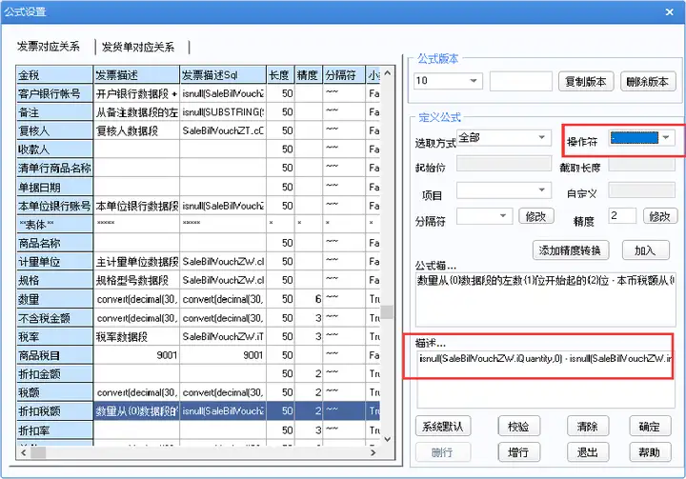This screenshot has width=686, height=479.
Task: Select the 发票对应关系 tab
Action: (49, 47)
